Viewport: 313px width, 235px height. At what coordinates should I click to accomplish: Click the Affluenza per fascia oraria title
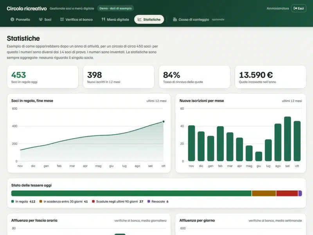pyautogui.click(x=34, y=221)
